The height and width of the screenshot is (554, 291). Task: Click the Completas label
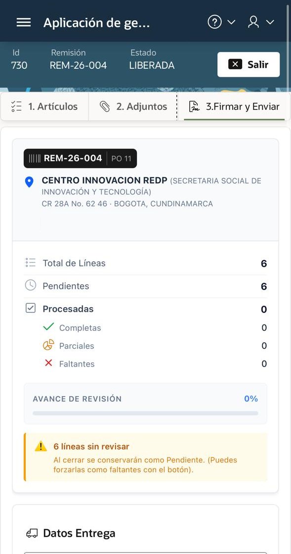80,328
